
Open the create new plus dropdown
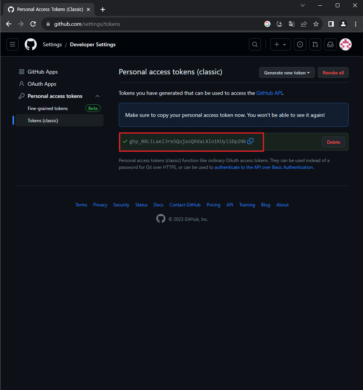(280, 44)
